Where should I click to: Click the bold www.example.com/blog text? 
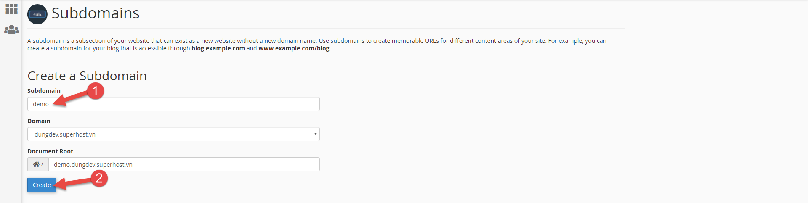coord(294,48)
